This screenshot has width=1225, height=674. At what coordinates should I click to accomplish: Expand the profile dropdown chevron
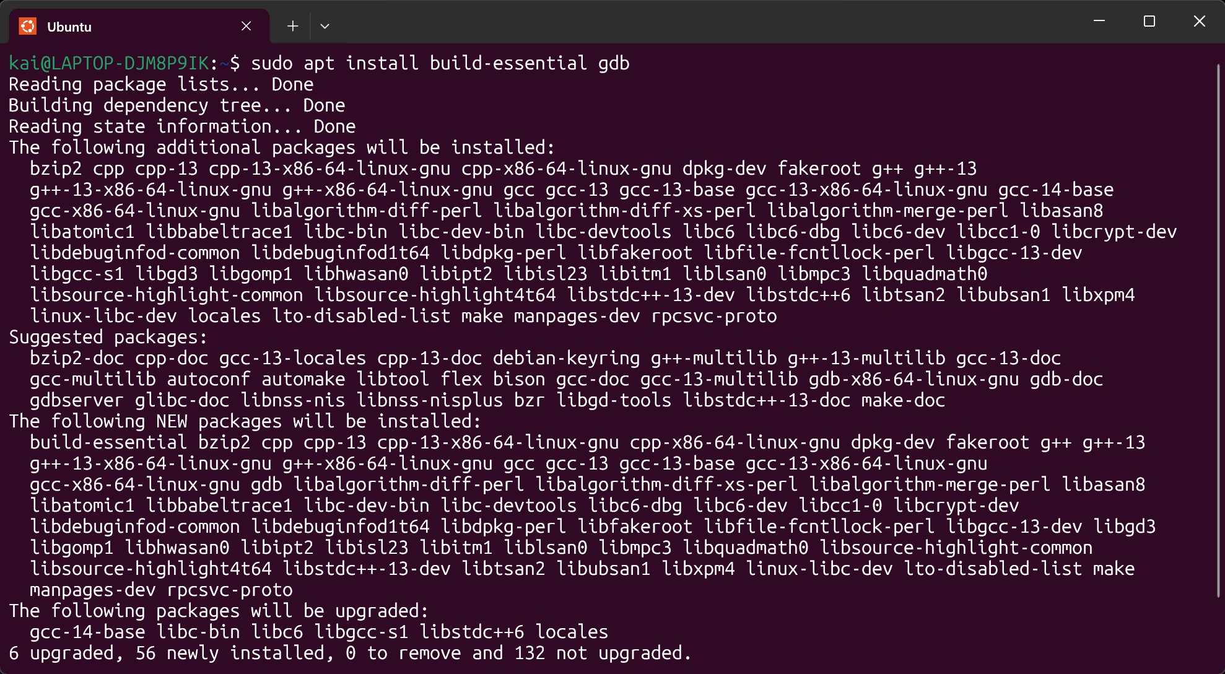(x=325, y=26)
